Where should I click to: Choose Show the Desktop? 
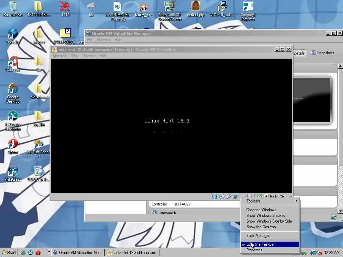(x=270, y=227)
